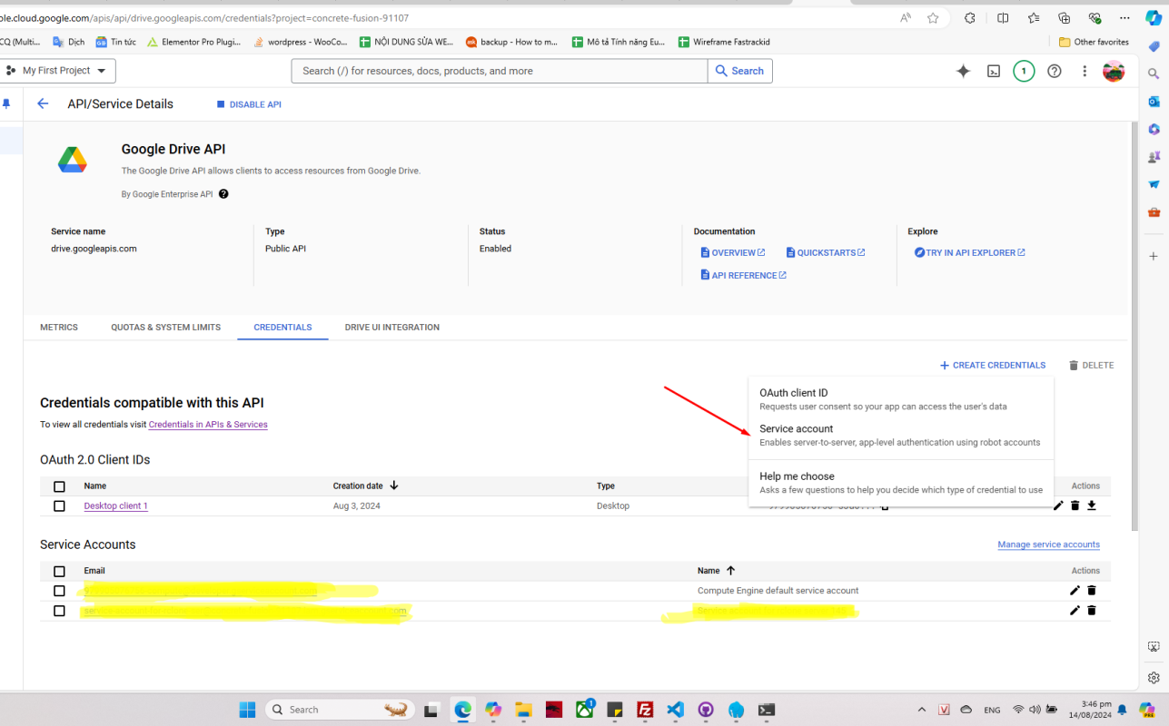Select the Credentials tab
The image size is (1169, 726).
pos(282,327)
